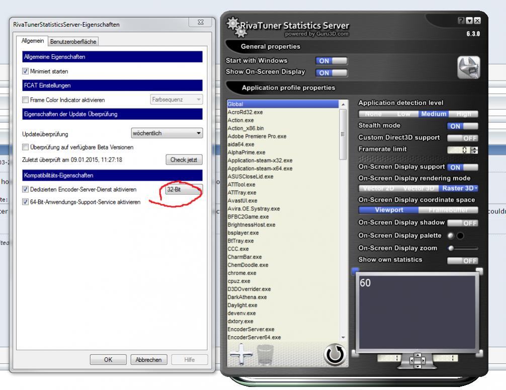Select the dark On-Screen Display palette dot

coord(461,236)
